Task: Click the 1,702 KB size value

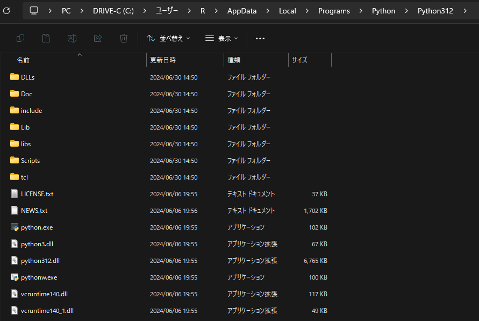Action: [316, 211]
